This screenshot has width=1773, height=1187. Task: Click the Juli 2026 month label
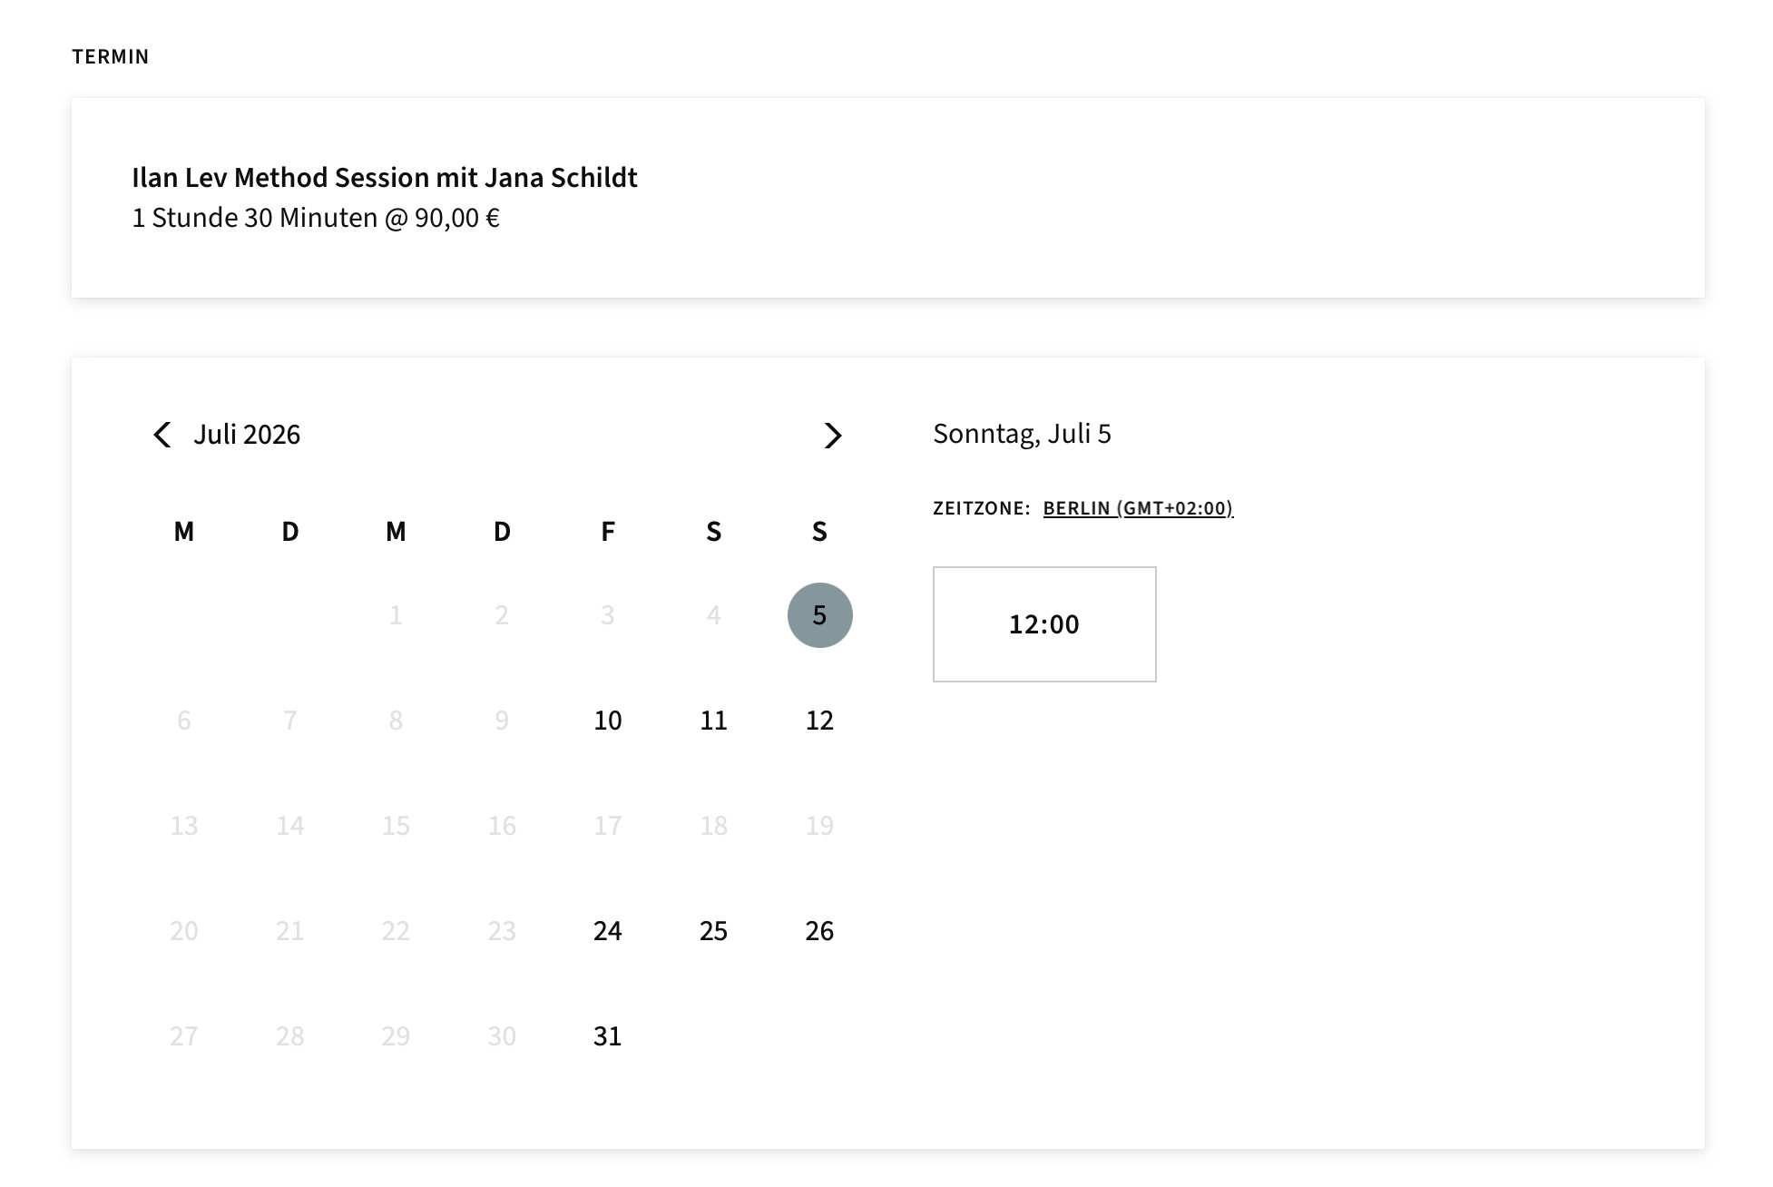click(247, 435)
